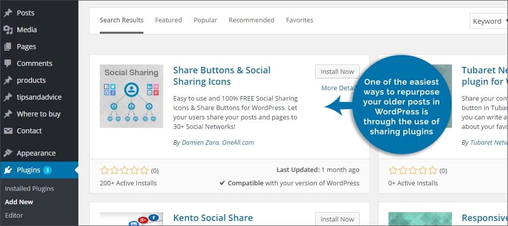Visit the Tubaret Network author link
Image resolution: width=508 pixels, height=226 pixels.
pos(489,142)
